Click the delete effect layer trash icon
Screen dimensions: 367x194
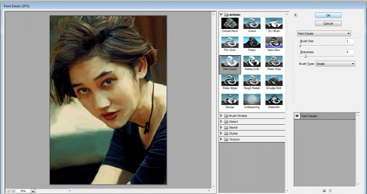click(330, 190)
